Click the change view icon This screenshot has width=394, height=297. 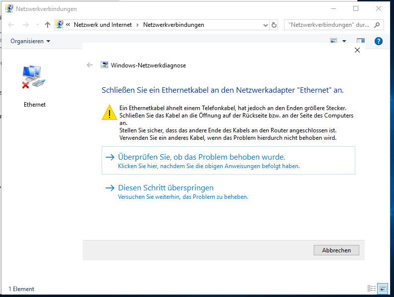point(334,41)
